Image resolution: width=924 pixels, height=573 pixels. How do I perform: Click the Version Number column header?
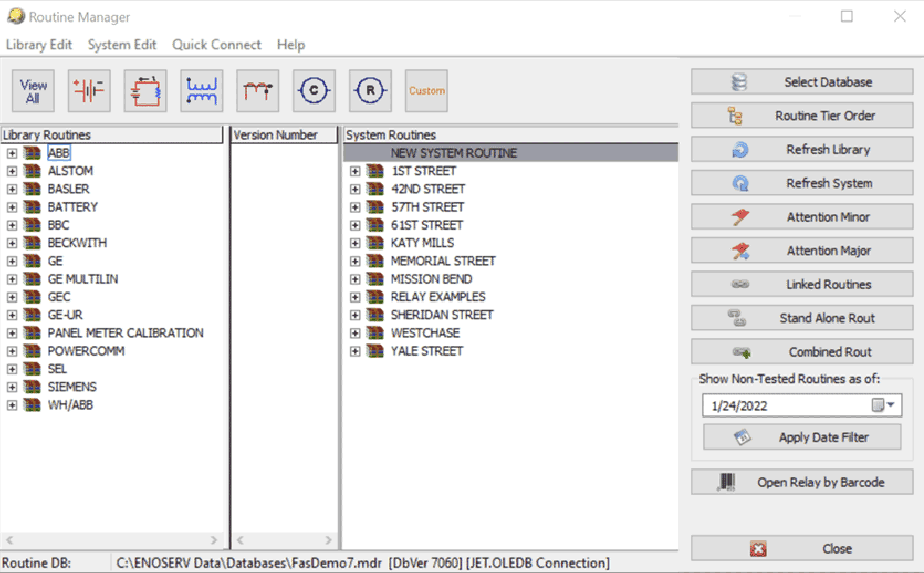click(284, 135)
